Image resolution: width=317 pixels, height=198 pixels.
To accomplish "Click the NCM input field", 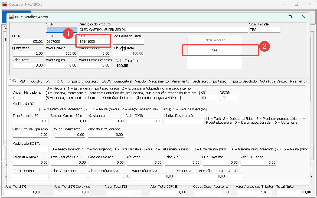I will (94, 42).
